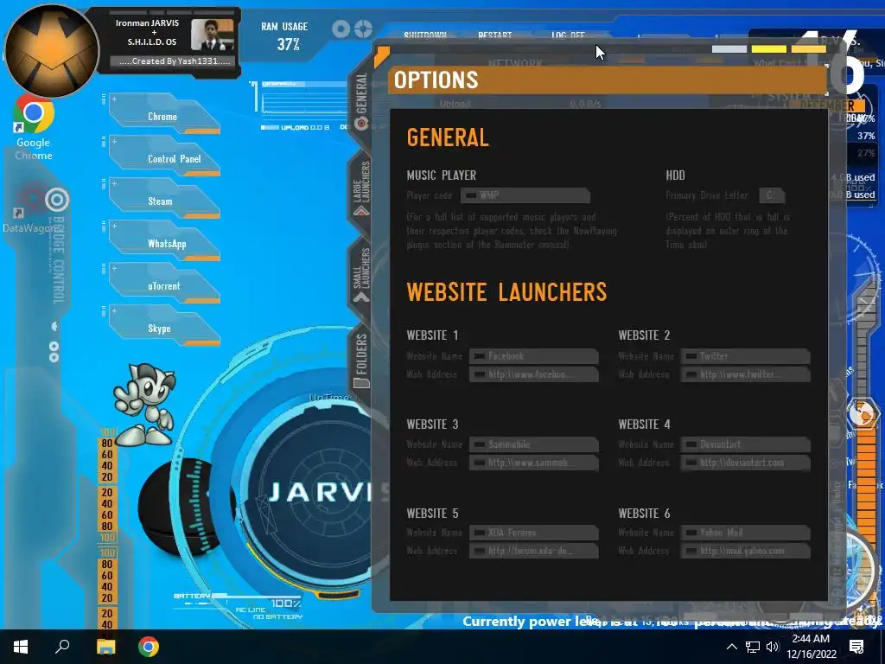Launch WhatsApp from the JARVIS launcher

pos(164,240)
